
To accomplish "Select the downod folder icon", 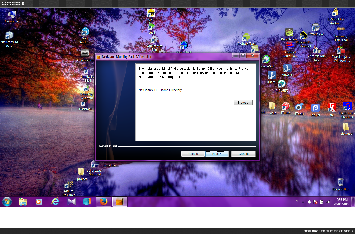I will click(346, 129).
